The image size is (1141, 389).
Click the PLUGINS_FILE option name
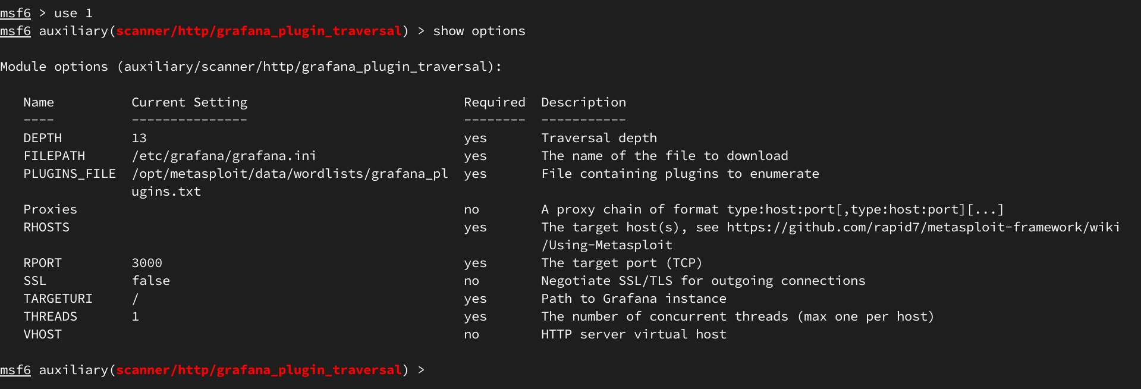click(x=70, y=174)
